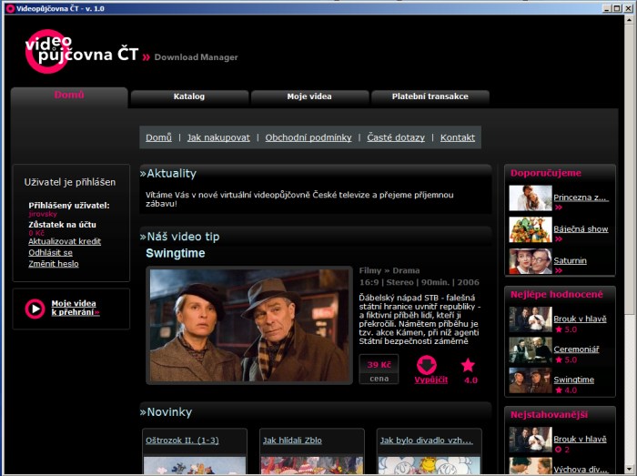
Task: Open Obchodní podmínky link
Action: click(308, 137)
